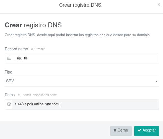This screenshot has width=163, height=139.
Task: Click the Record name label
Action: click(x=16, y=49)
